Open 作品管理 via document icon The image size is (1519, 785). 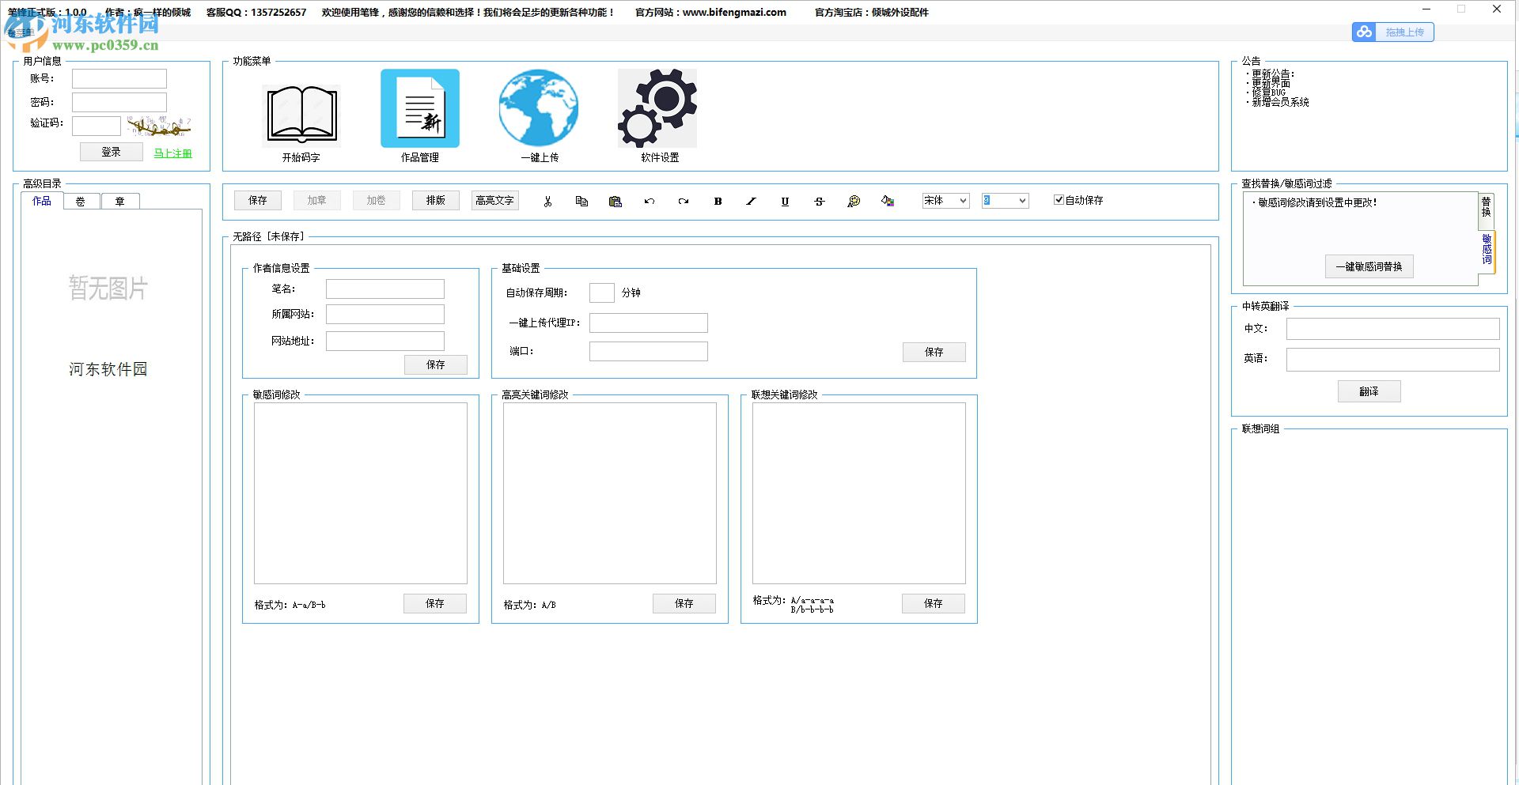point(419,109)
